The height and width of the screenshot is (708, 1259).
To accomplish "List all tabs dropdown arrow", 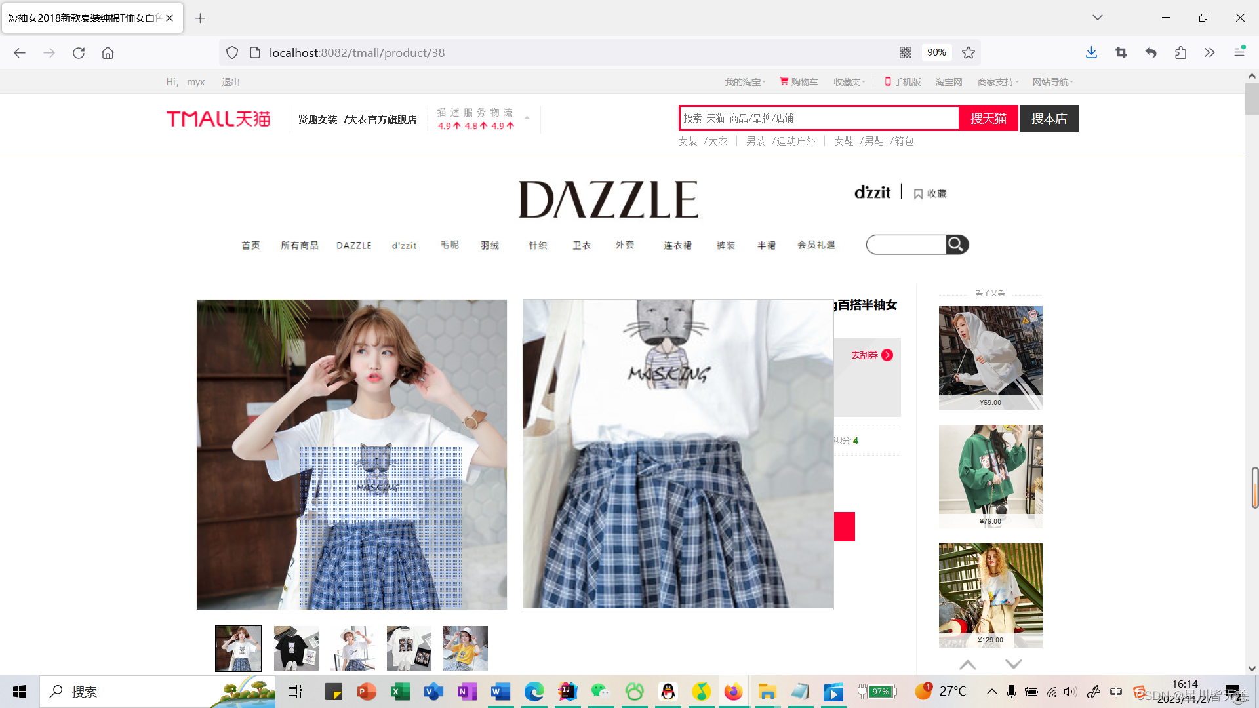I will point(1098,18).
